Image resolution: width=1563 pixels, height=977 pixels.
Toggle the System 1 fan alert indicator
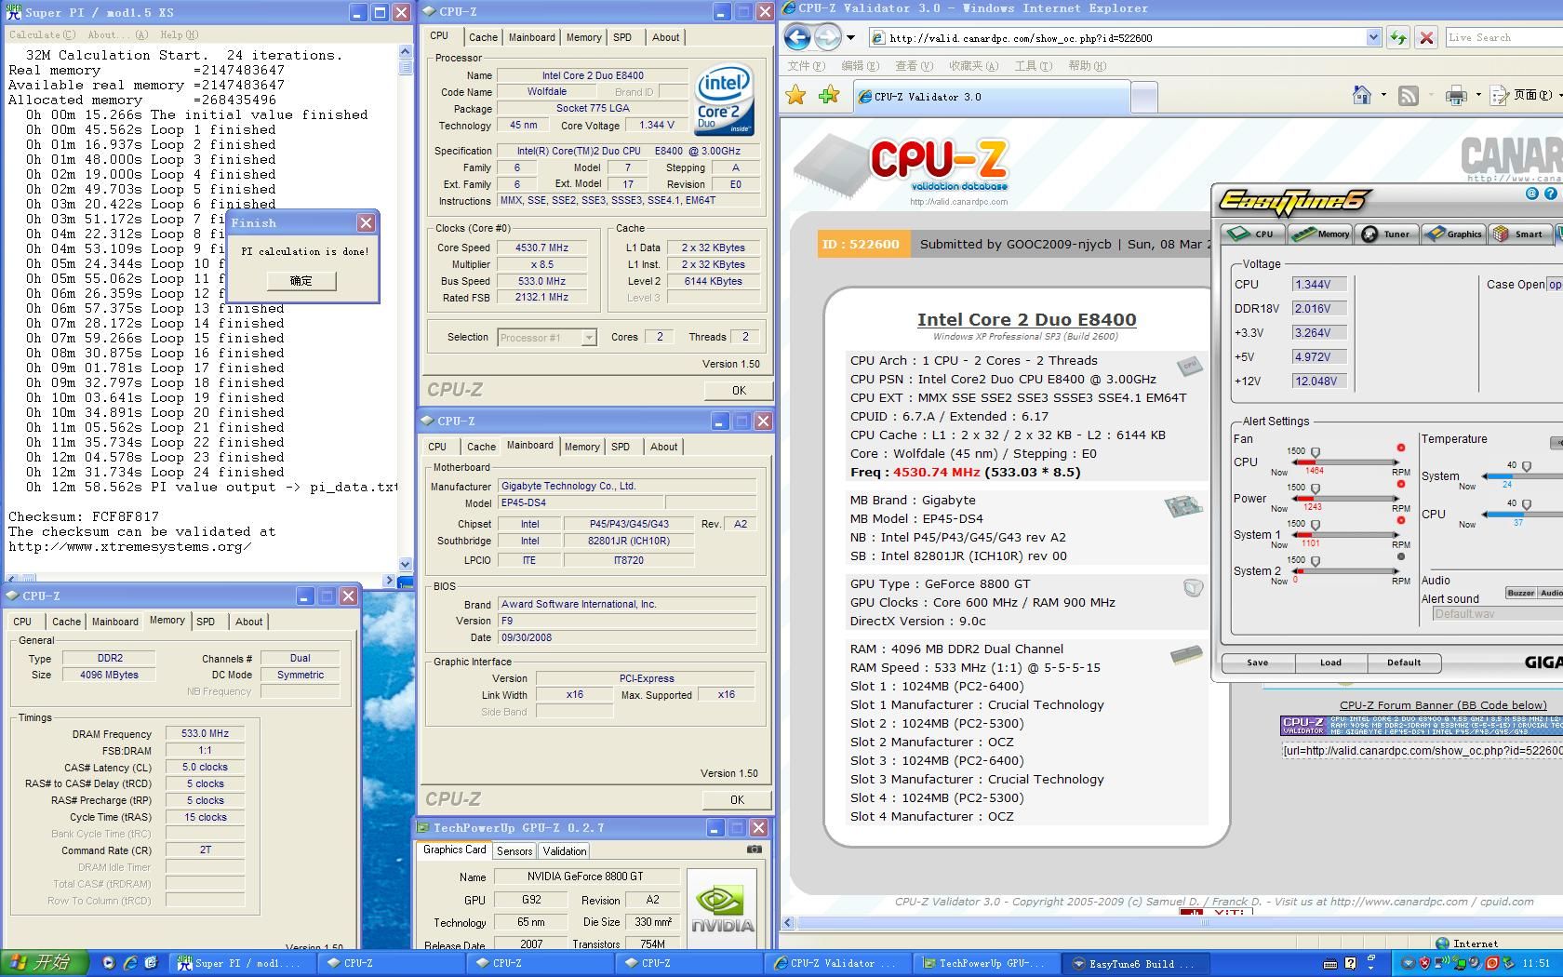1400,520
